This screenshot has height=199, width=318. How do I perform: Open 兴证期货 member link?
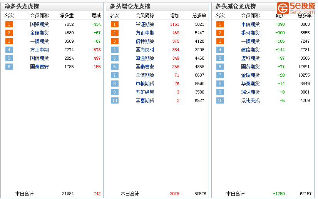tap(145, 24)
